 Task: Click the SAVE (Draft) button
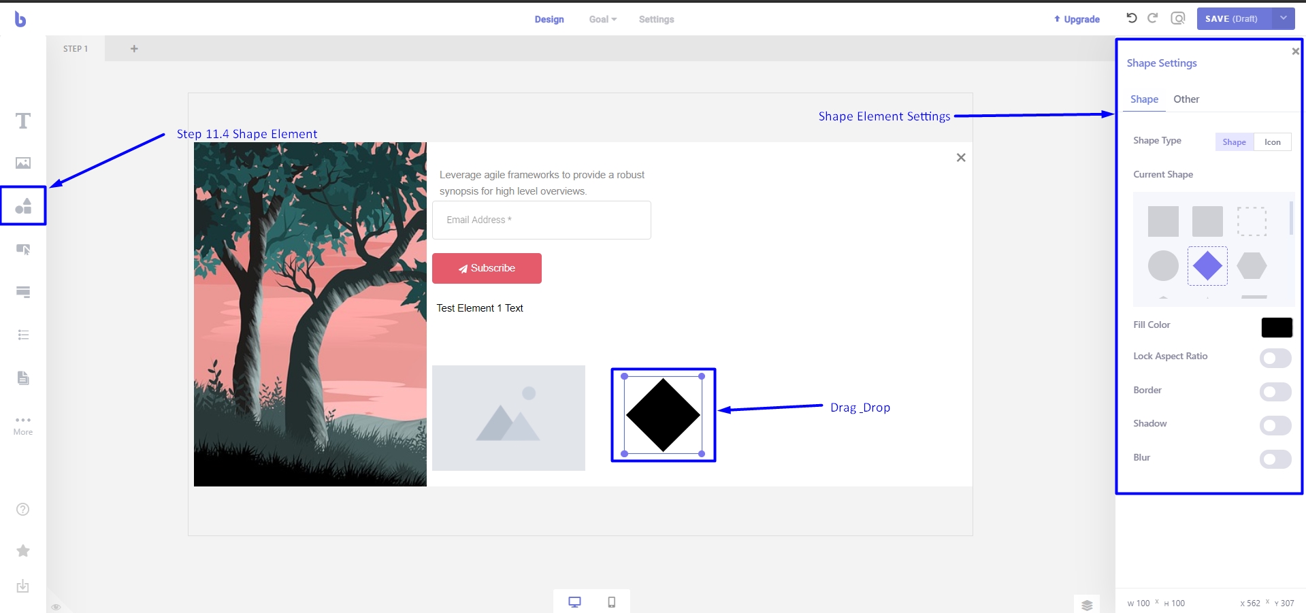pyautogui.click(x=1235, y=18)
